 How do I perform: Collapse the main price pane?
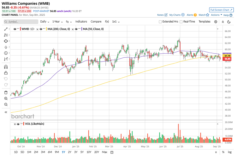pos(218,29)
